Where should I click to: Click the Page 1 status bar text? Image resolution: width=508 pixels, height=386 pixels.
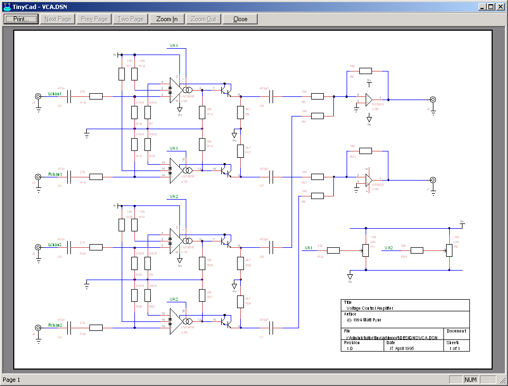coord(11,380)
